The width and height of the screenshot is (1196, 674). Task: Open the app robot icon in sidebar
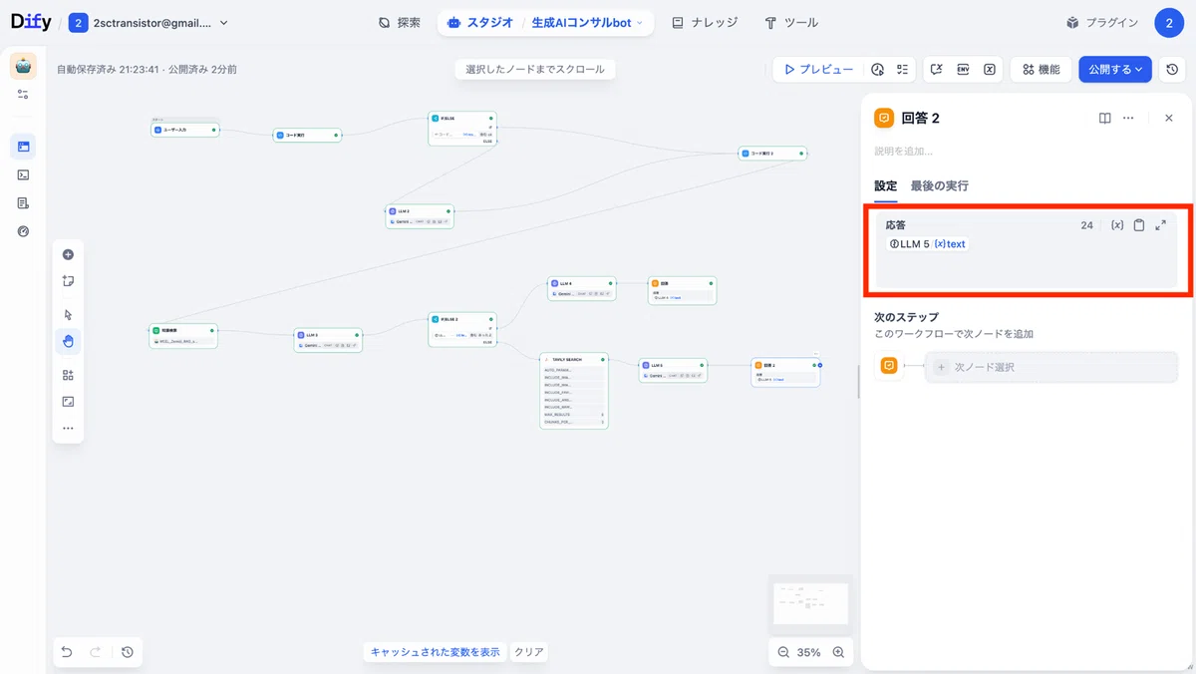point(23,66)
